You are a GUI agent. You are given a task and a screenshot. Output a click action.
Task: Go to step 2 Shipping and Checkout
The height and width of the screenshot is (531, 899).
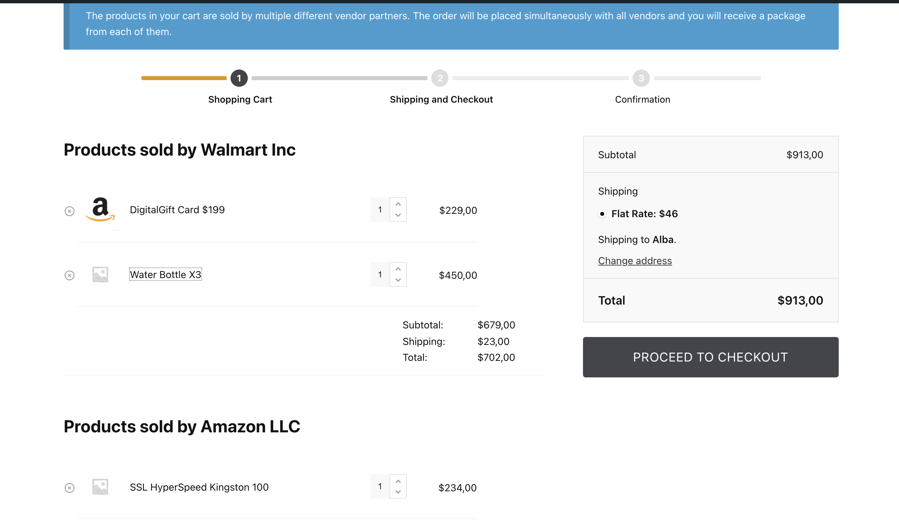pos(440,78)
